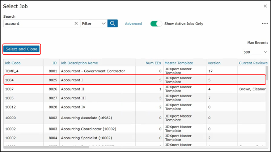The image size is (271, 152).
Task: Click the Master Template column header
Action: (x=179, y=63)
